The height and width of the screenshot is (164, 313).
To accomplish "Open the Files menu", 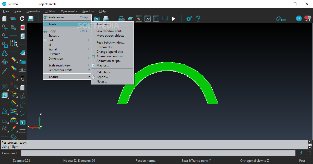I will point(6,11).
